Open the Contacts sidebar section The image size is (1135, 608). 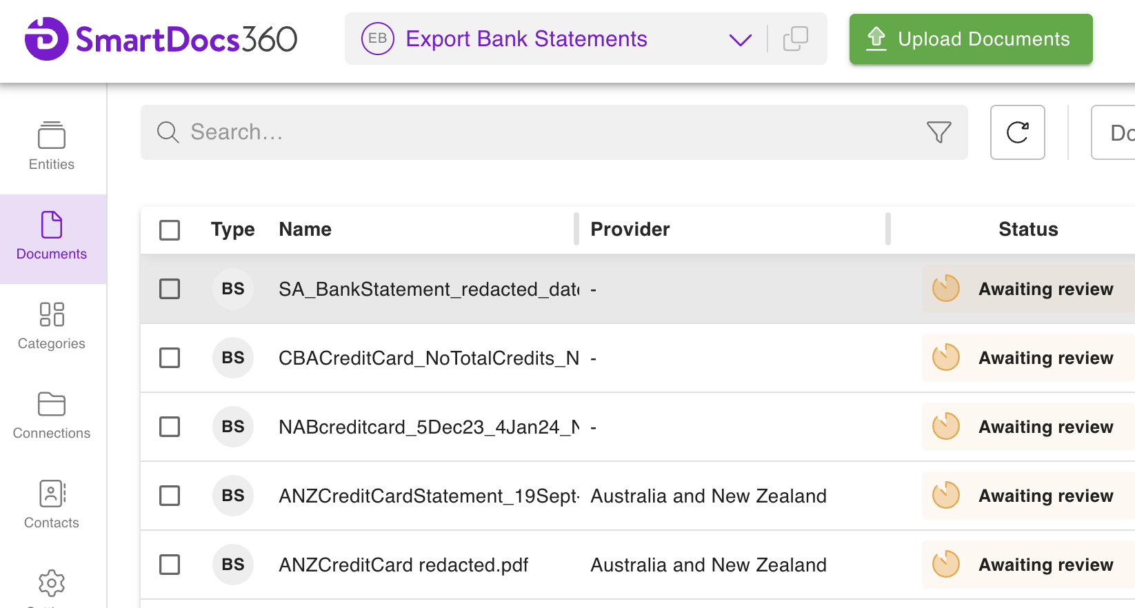(52, 505)
